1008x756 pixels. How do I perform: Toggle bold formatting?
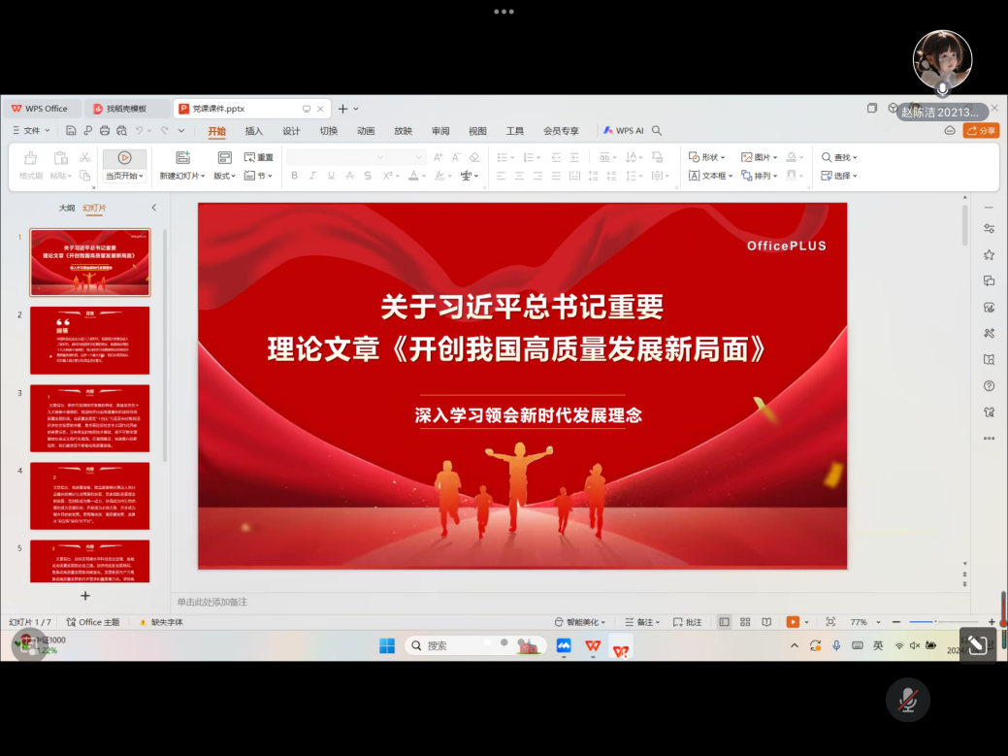coord(294,176)
